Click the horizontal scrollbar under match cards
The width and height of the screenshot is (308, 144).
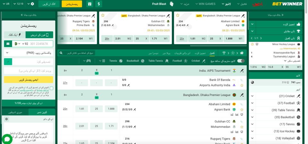[218, 46]
